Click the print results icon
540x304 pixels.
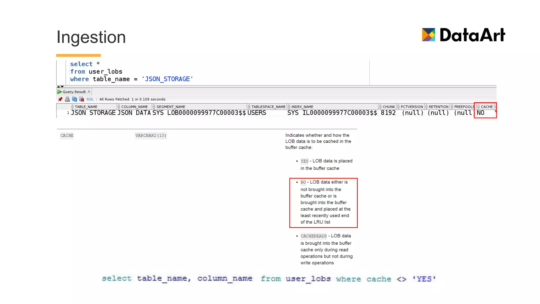[67, 99]
